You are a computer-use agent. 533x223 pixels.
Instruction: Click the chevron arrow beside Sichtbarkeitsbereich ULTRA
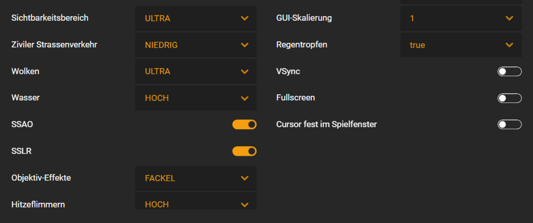tap(245, 19)
